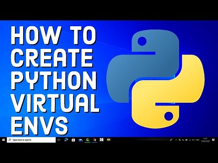Open the Microsoft Store taskbar icon

[73, 140]
